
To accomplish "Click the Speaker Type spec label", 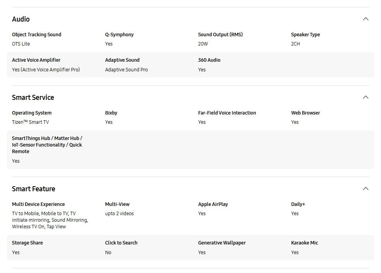I will (306, 35).
